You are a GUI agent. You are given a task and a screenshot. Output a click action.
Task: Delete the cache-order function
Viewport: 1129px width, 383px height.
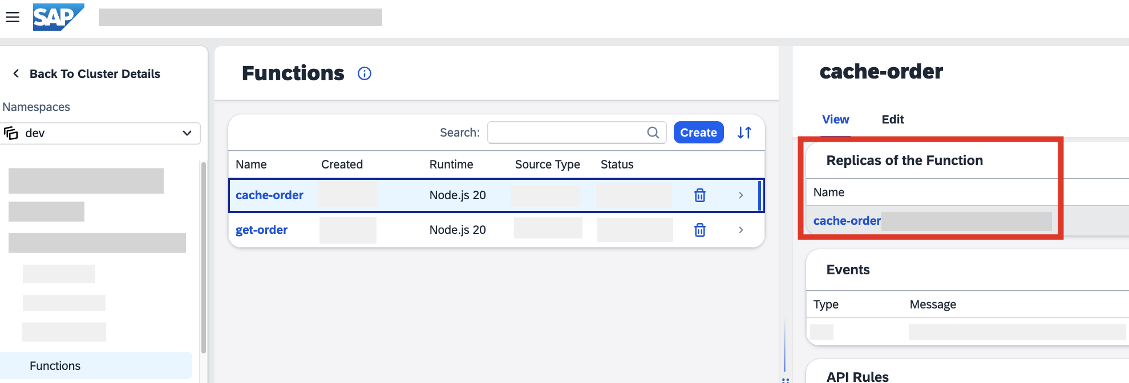pyautogui.click(x=700, y=195)
